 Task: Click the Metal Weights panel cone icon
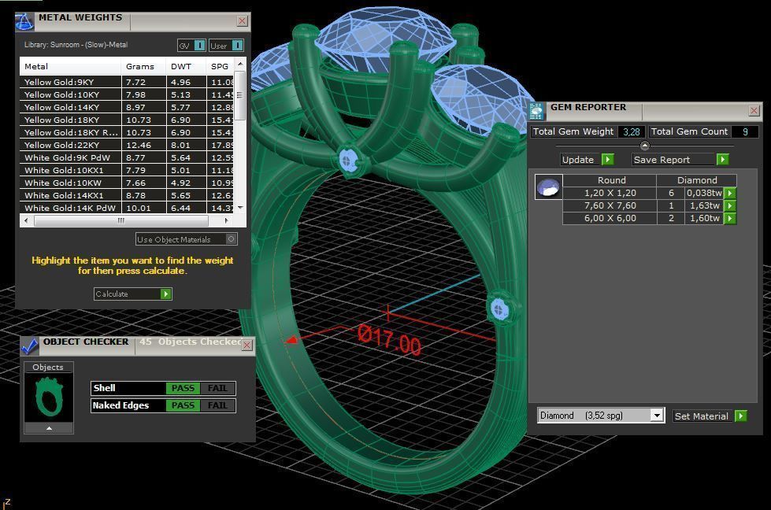click(24, 21)
